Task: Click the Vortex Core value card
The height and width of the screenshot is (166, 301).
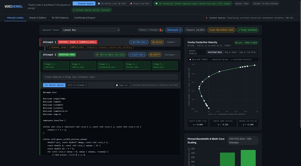Action: (223, 123)
